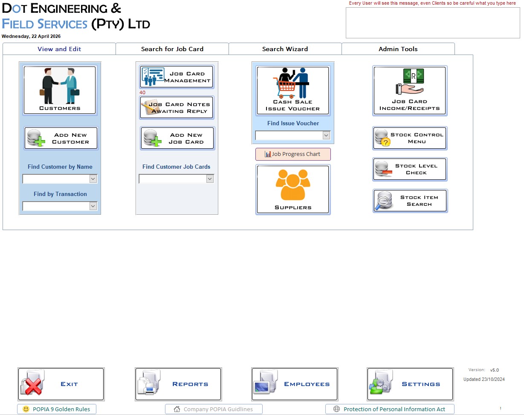
Task: Open the Admin Tools tab
Action: 398,49
